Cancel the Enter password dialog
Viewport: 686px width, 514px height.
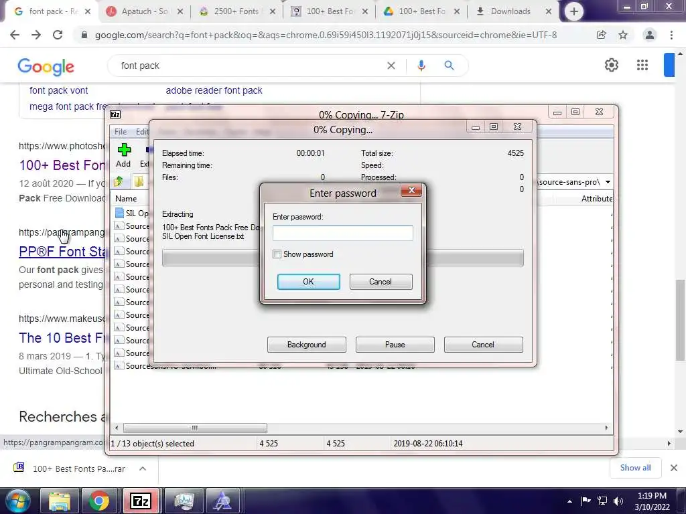click(381, 282)
